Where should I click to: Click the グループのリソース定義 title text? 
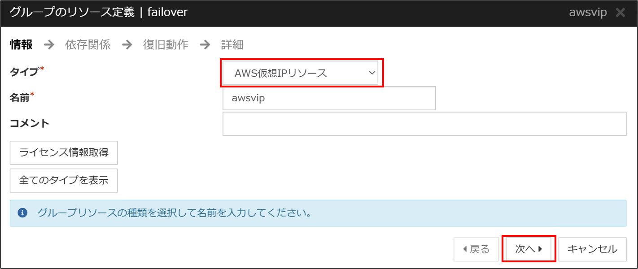72,13
